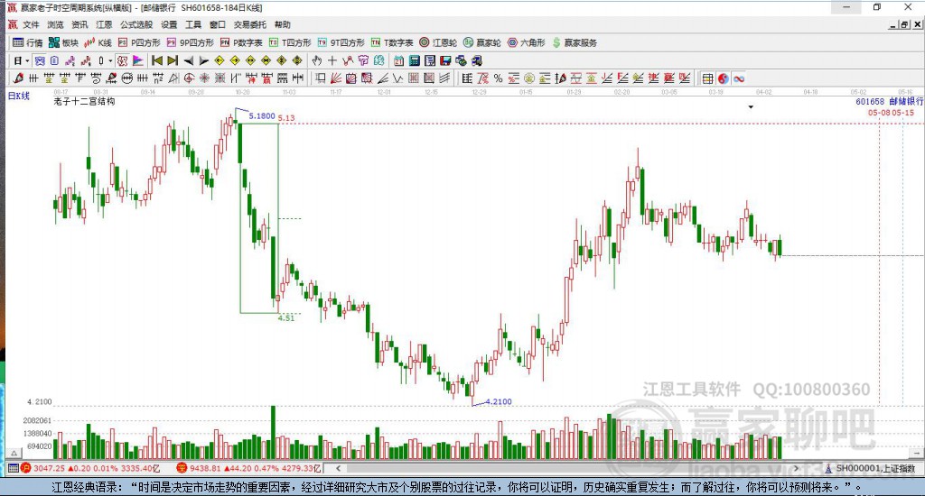925x496 pixels.
Task: Open 赢家服务 with the dollar icon
Action: (x=575, y=42)
